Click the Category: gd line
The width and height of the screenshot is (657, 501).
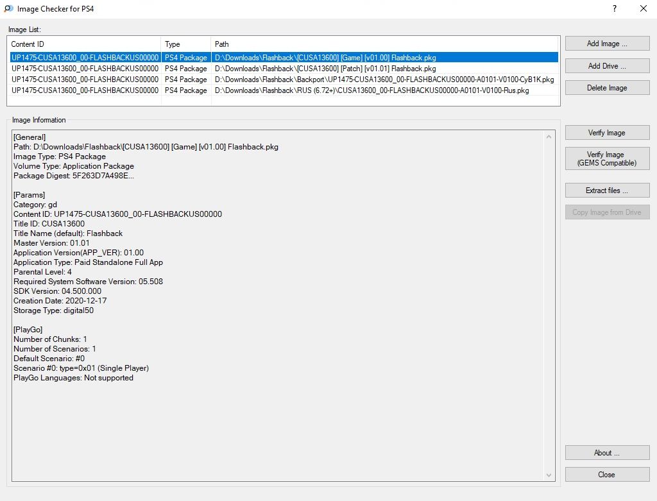click(x=35, y=205)
